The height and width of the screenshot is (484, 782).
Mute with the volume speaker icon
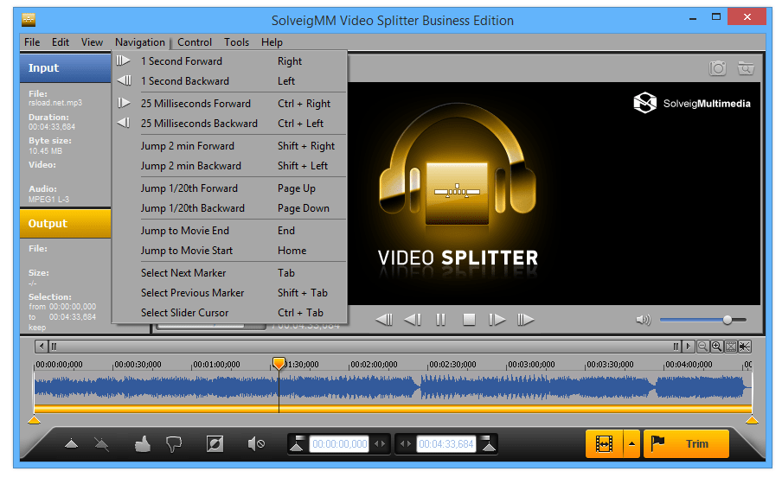644,320
